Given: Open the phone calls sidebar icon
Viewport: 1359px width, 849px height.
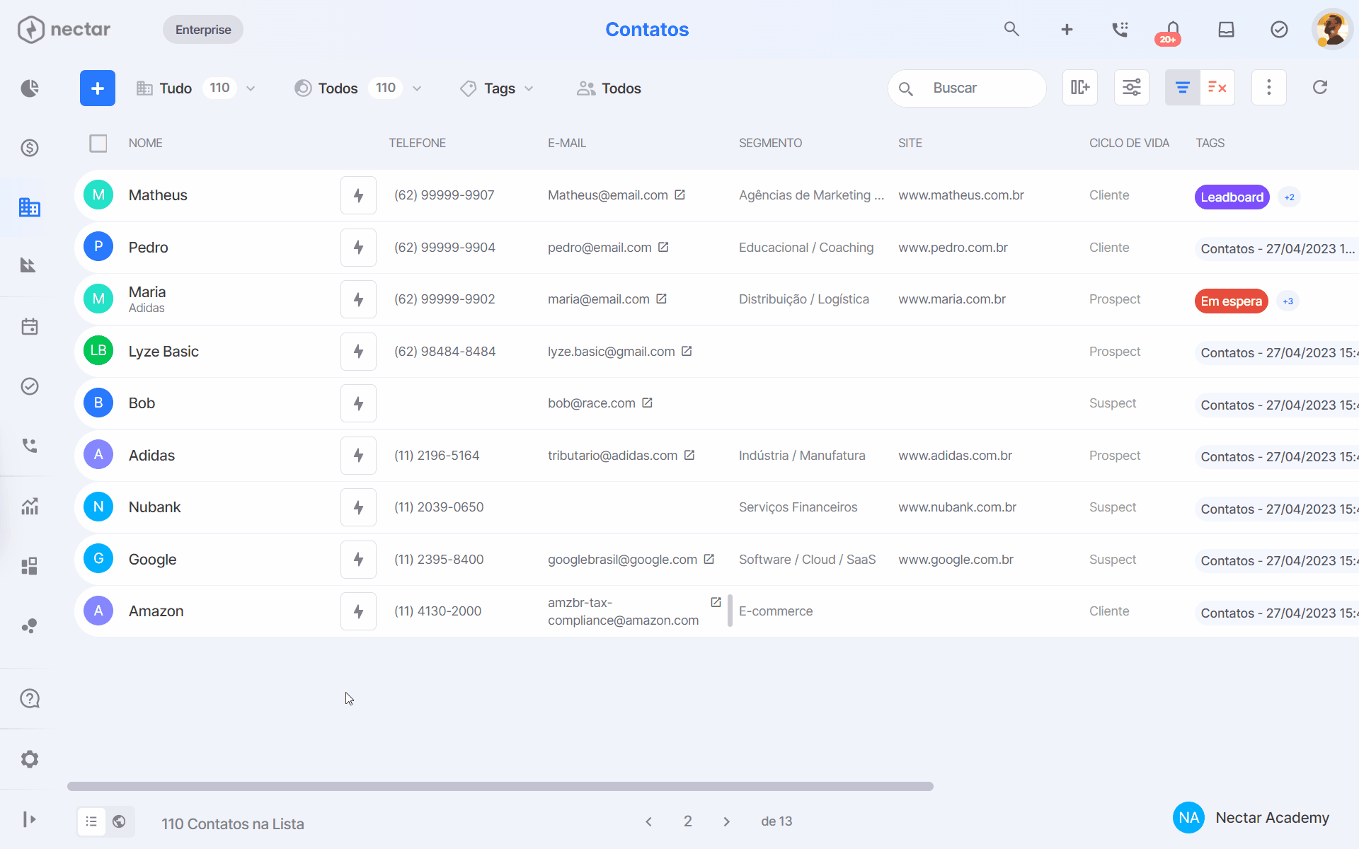Looking at the screenshot, I should [30, 446].
